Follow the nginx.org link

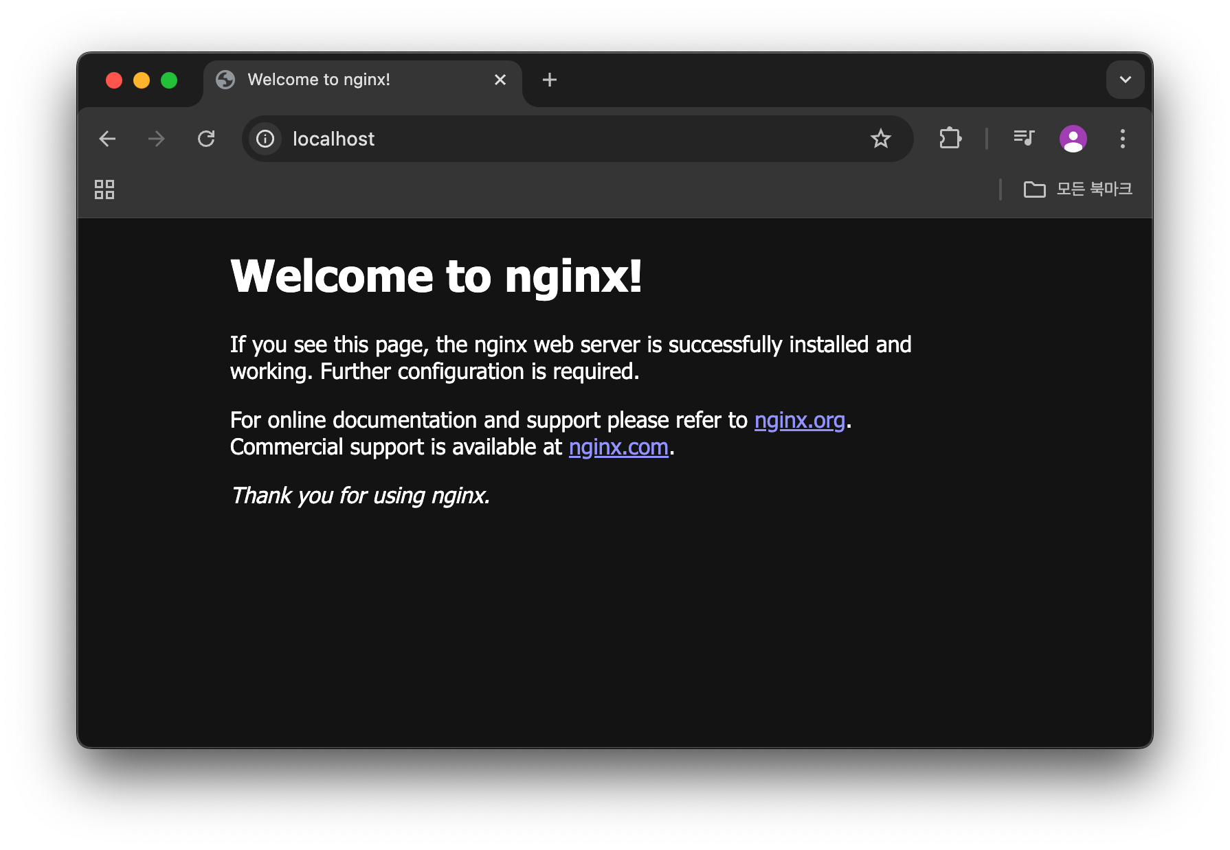[x=799, y=420]
